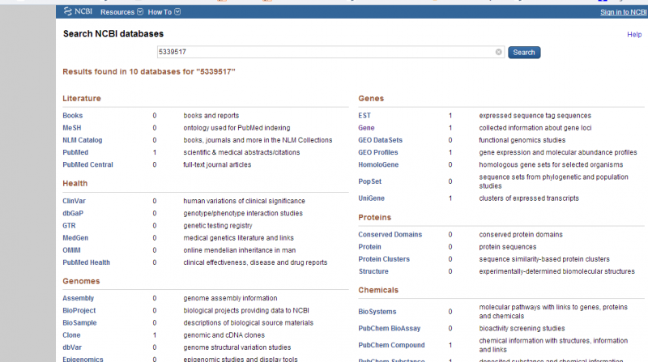
Task: Open the Assembly database link
Action: click(x=78, y=298)
